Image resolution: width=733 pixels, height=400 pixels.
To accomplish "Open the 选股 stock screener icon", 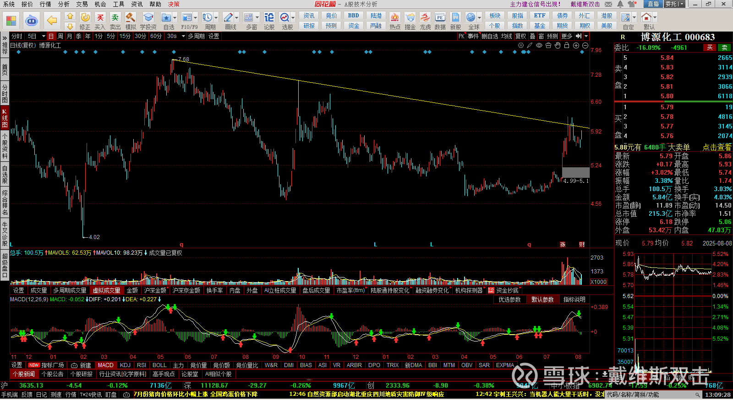I will (x=284, y=18).
